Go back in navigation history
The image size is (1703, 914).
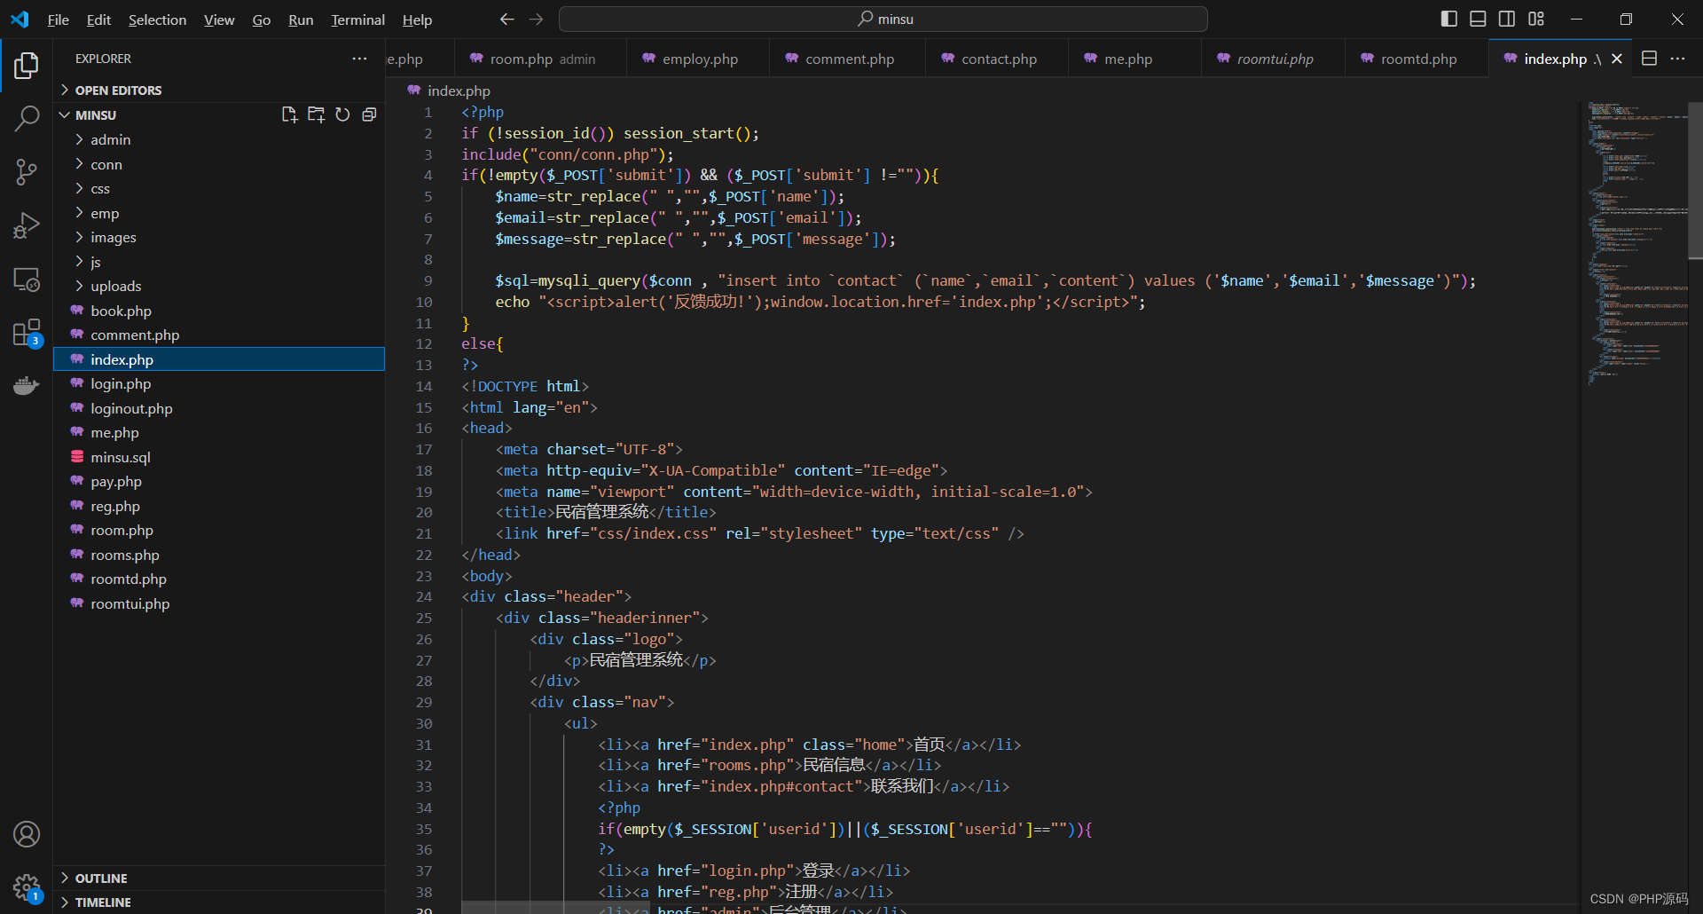click(506, 19)
